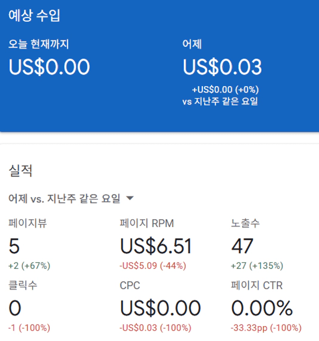319x341 pixels.
Task: Open the 어제 vs. 지난주 같은 요일 dropdown arrow
Action: coord(130,198)
